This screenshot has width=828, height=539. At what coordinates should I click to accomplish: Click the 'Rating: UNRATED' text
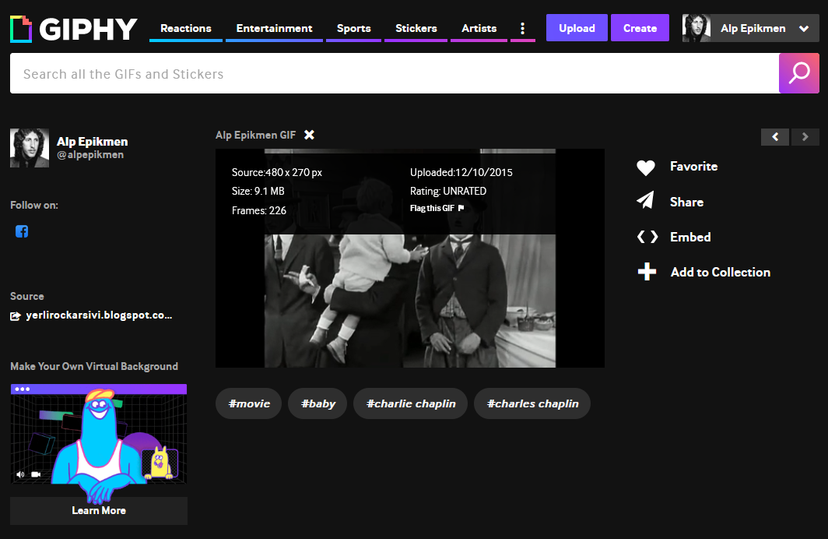(447, 191)
